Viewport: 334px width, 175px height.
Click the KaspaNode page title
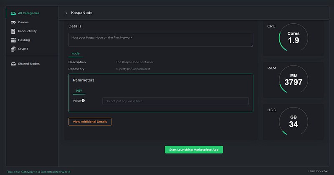point(82,13)
